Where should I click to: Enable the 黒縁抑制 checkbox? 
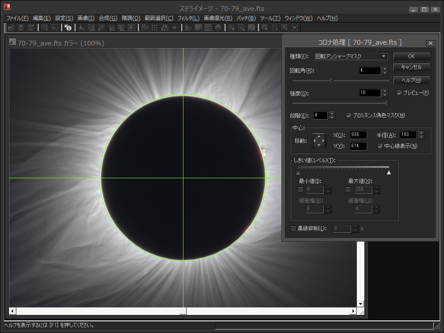294,229
